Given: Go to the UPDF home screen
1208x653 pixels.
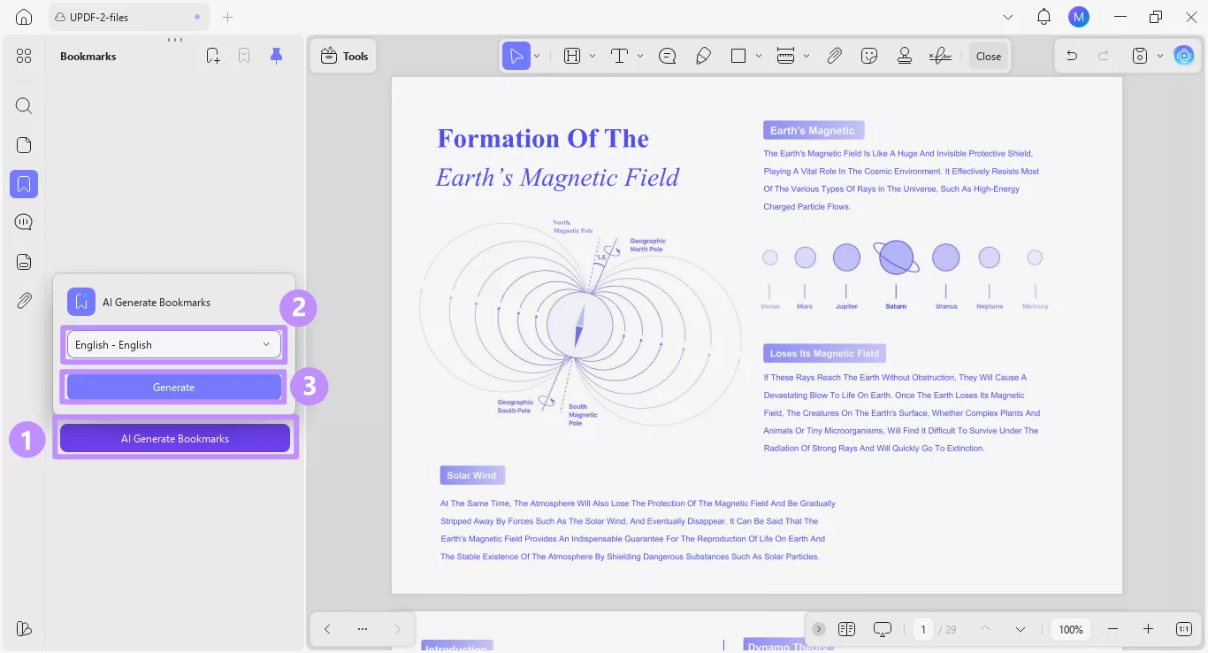Looking at the screenshot, I should (24, 17).
